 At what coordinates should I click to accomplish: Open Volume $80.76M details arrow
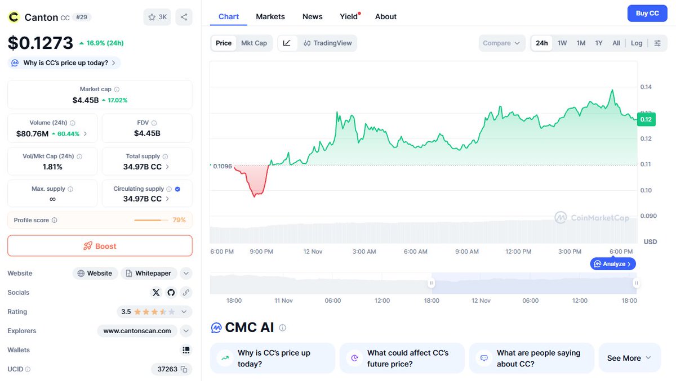85,134
